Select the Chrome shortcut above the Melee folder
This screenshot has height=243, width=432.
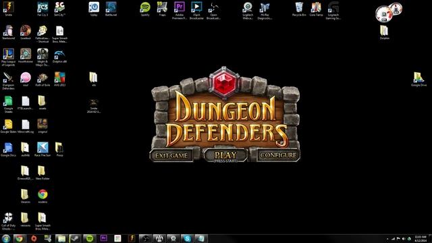(x=43, y=196)
